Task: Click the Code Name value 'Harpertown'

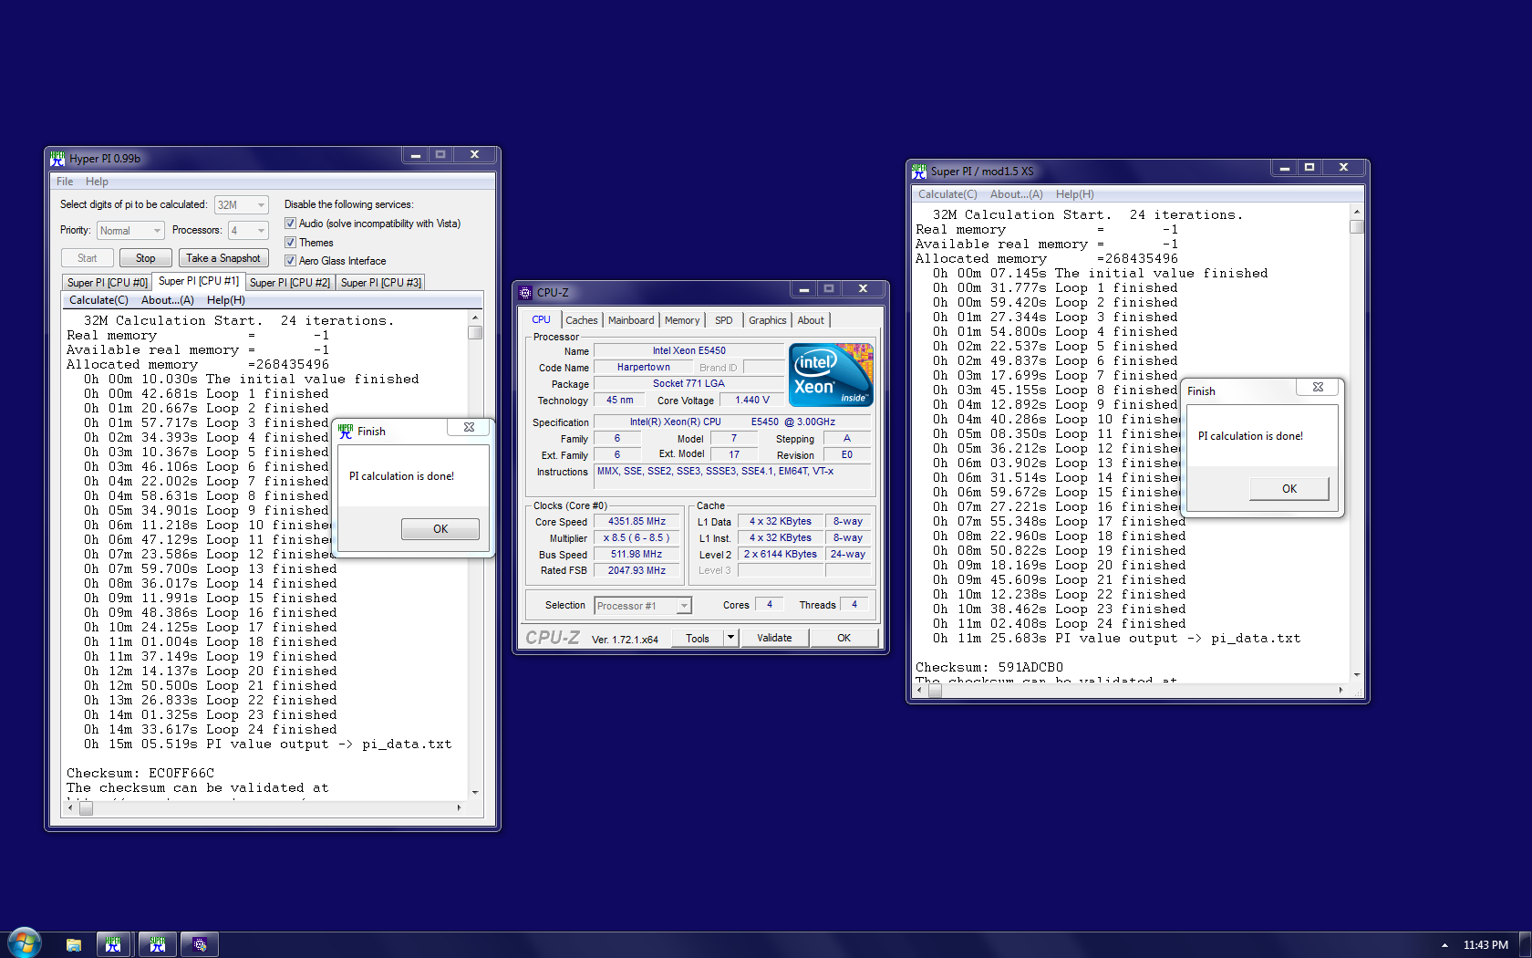Action: click(x=644, y=367)
